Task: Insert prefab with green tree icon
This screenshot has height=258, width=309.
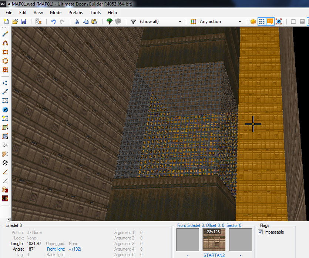Action: coord(110,21)
